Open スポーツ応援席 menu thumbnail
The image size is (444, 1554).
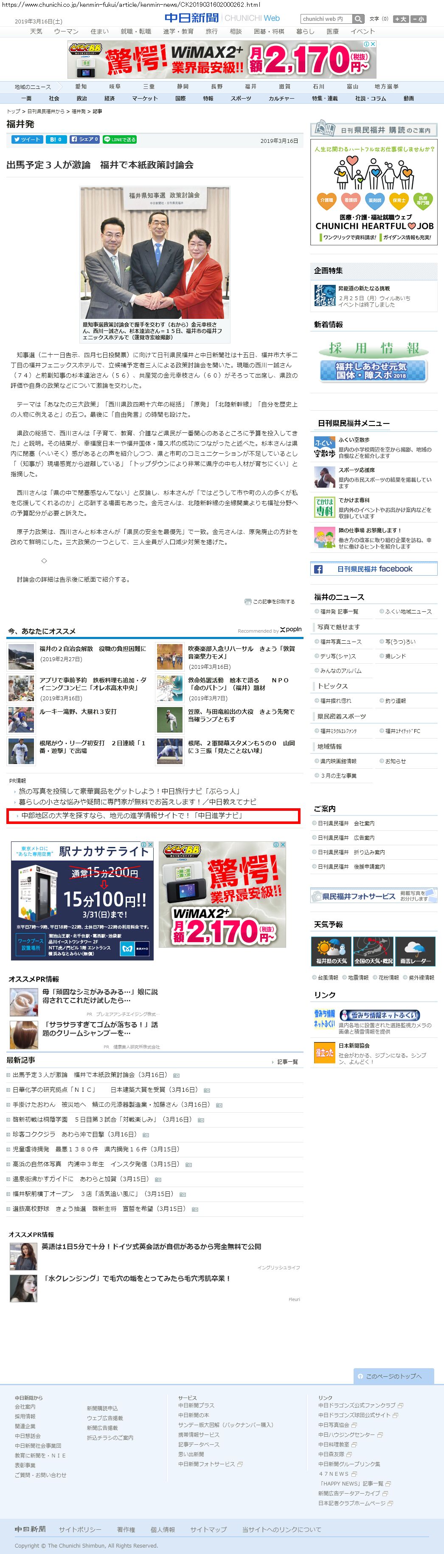tap(324, 477)
